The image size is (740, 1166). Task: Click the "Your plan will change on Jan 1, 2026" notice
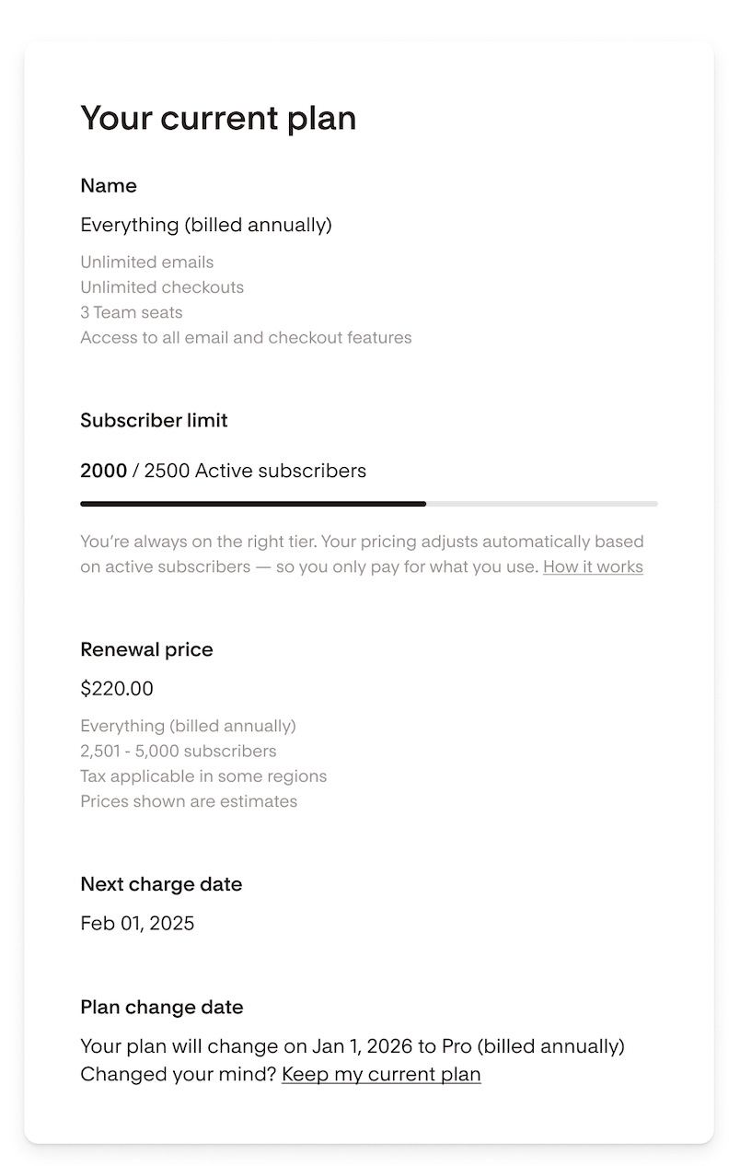coord(353,1046)
